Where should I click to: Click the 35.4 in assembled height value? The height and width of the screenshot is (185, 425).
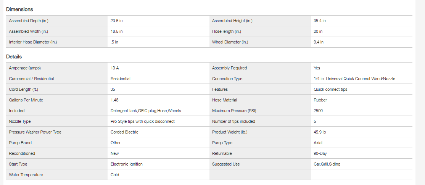click(320, 21)
